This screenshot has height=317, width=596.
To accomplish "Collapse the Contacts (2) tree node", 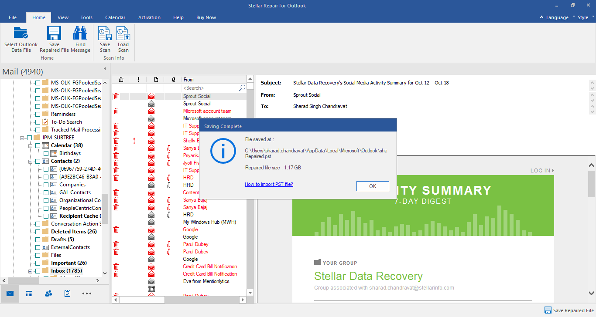I will [x=31, y=161].
